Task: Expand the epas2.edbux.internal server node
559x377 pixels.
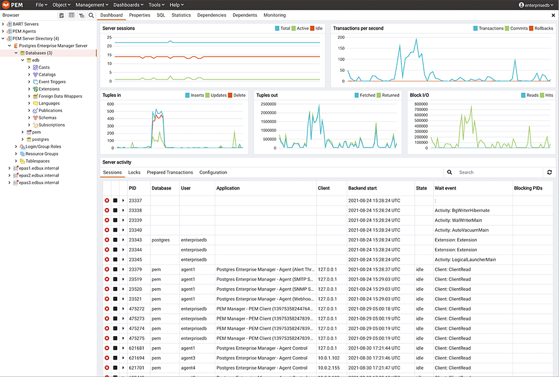Action: pyautogui.click(x=10, y=176)
